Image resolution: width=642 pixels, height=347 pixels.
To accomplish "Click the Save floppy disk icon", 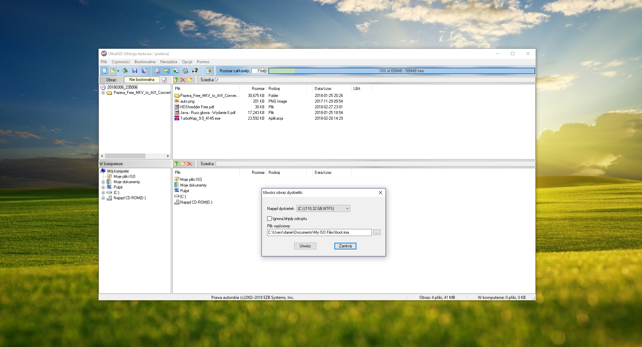I will [135, 71].
